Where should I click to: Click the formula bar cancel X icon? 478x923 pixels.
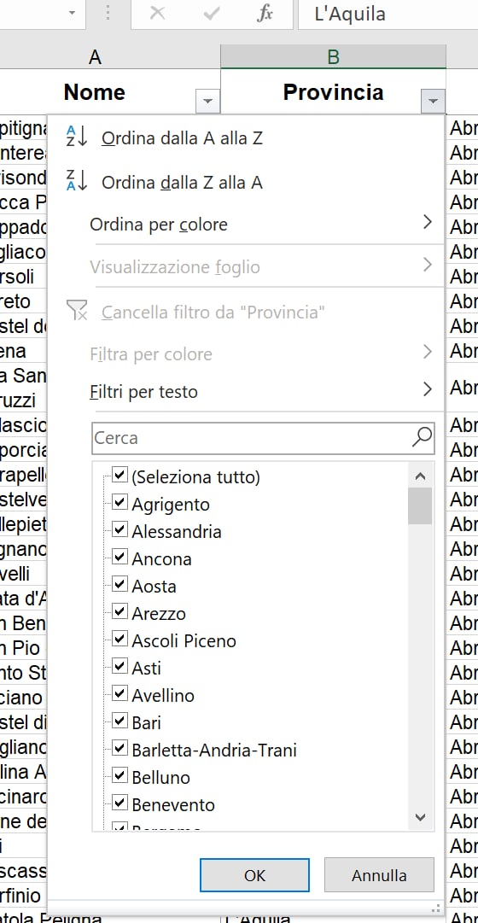point(157,14)
